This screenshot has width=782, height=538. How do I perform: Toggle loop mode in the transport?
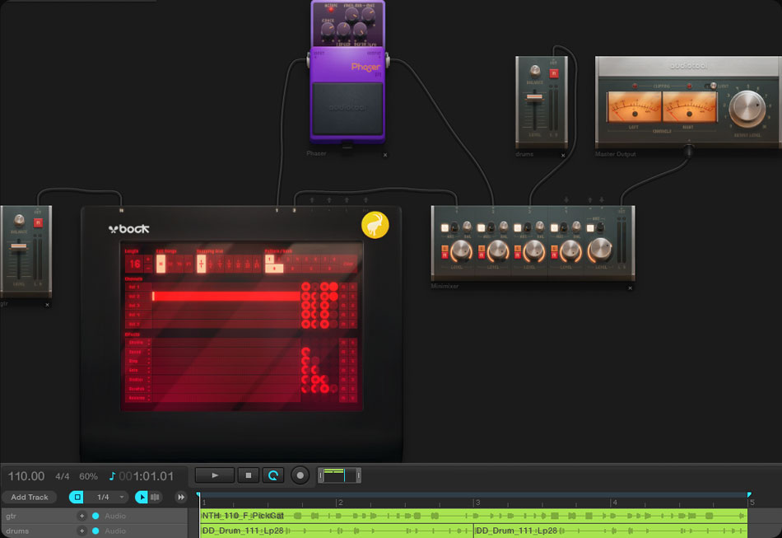pyautogui.click(x=273, y=475)
